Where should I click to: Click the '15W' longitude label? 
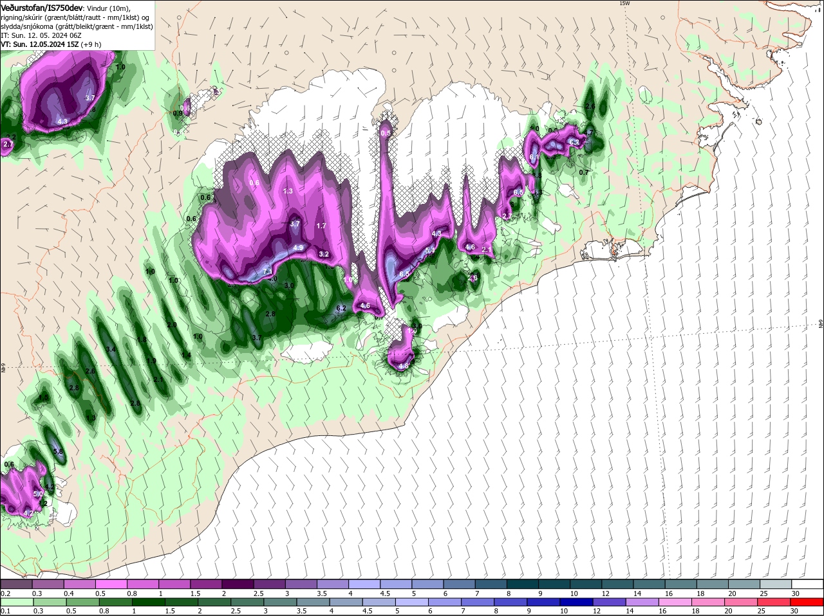tap(624, 3)
